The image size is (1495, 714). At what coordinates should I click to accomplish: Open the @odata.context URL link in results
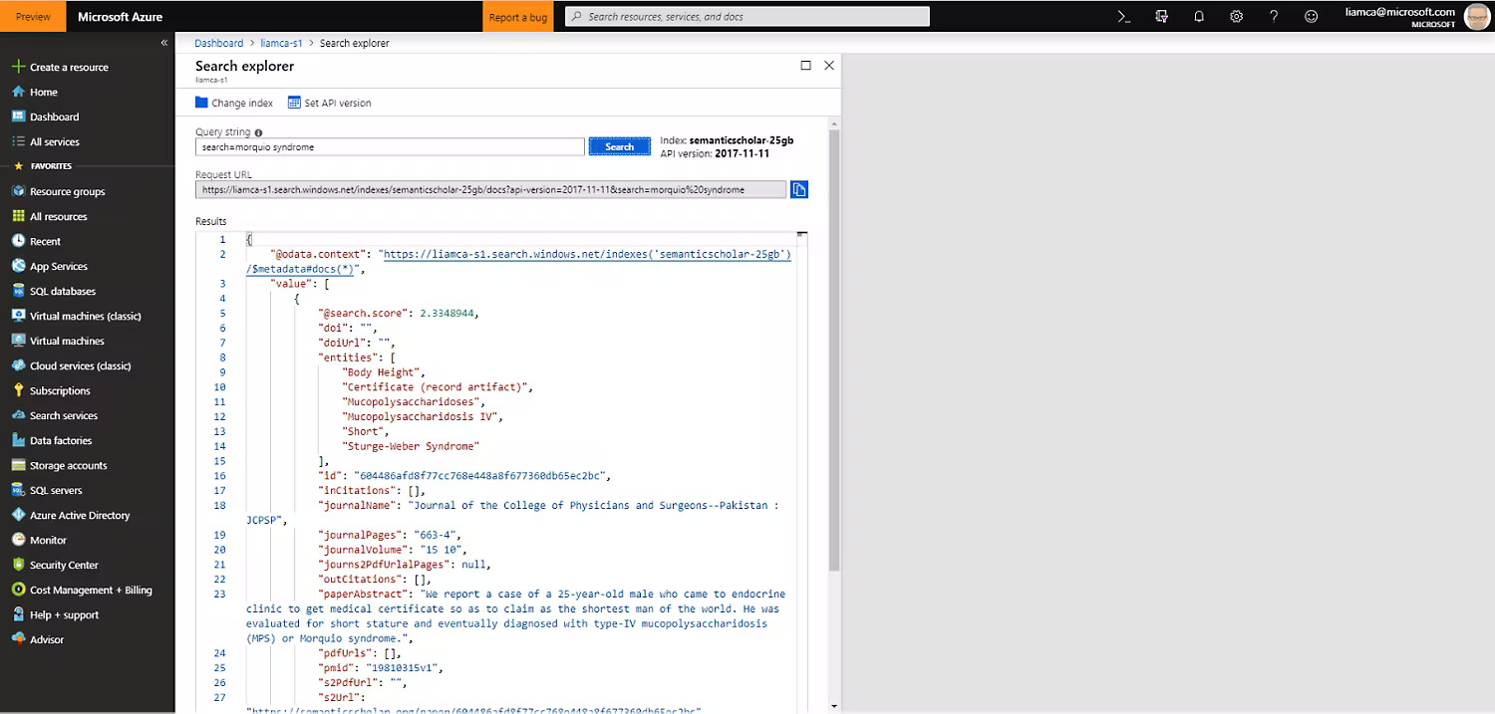[x=586, y=254]
